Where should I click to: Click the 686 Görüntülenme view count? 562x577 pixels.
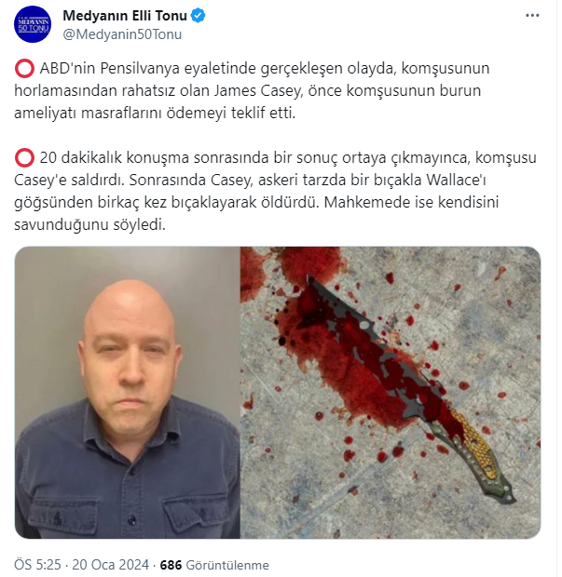coord(214,565)
